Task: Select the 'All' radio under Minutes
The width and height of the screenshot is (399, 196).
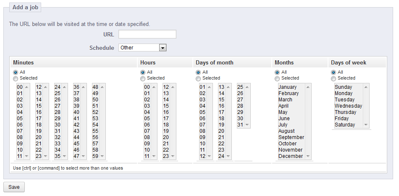Action: pos(16,72)
